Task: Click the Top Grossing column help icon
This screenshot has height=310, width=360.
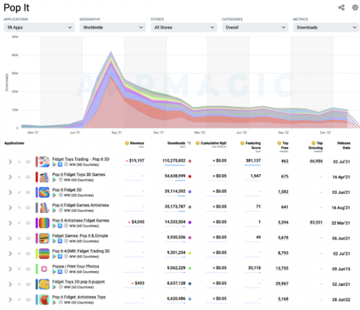Action: click(314, 143)
